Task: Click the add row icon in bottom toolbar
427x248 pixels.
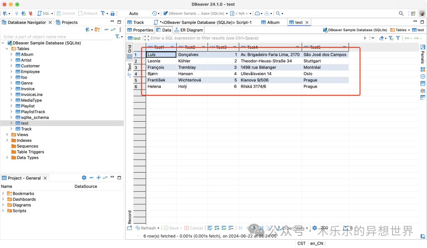Action: [x=217, y=228]
